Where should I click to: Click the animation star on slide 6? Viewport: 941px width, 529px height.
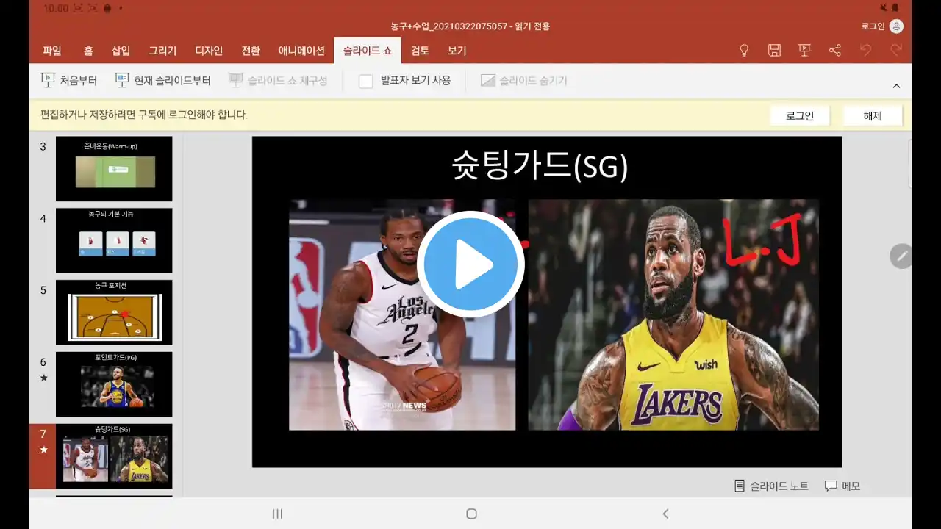[43, 378]
